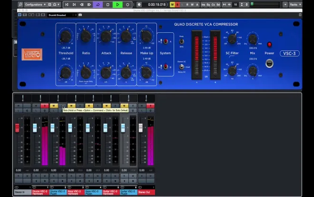Arm the transport Record button
The width and height of the screenshot is (314, 197).
128,4
